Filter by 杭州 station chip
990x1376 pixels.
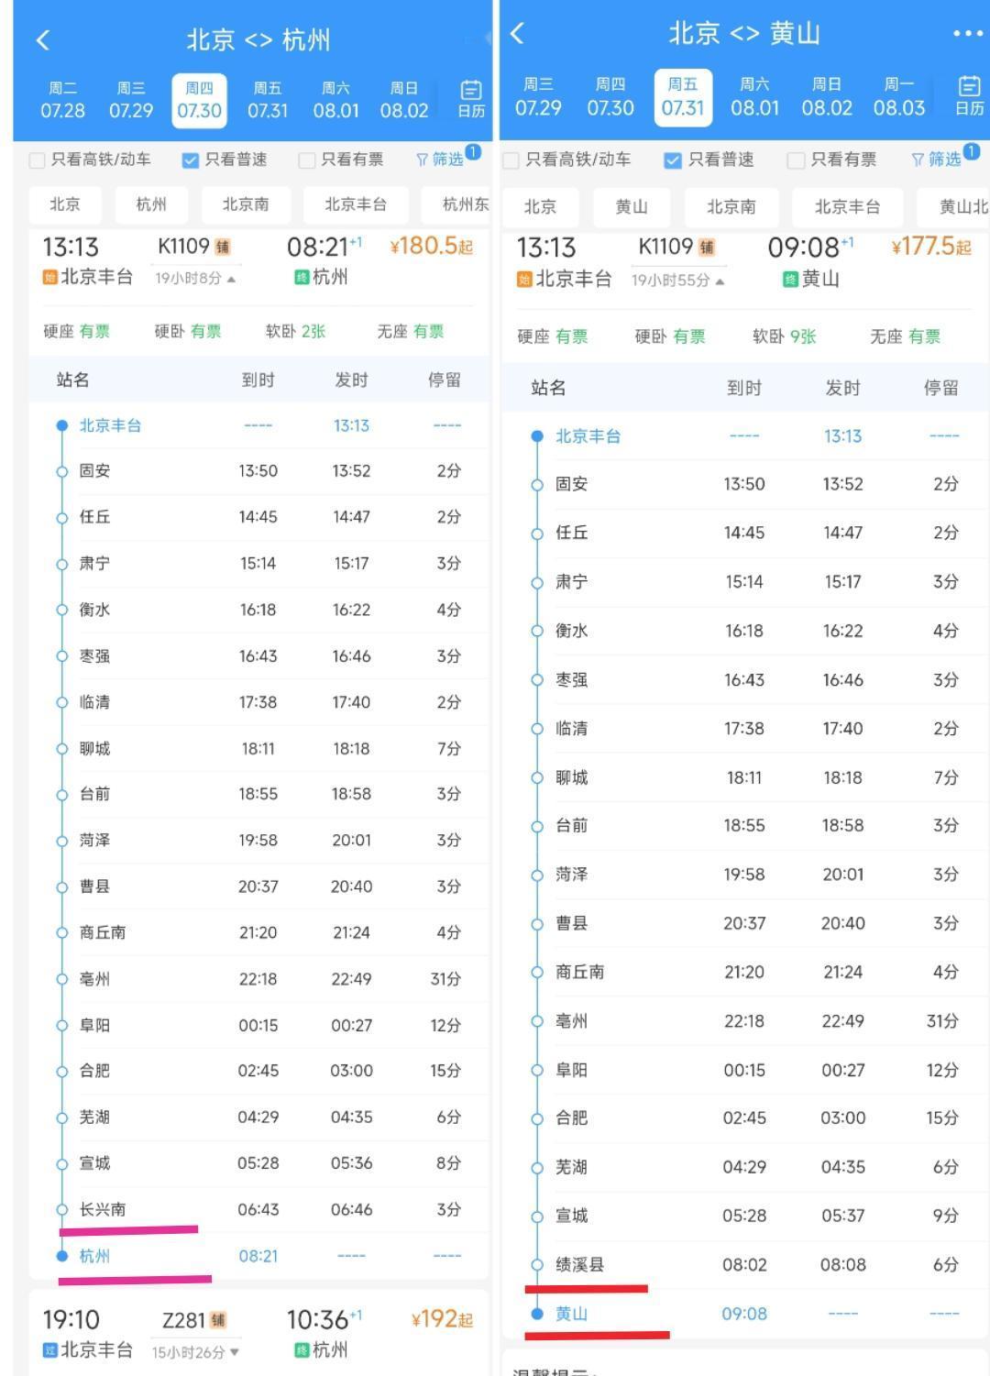click(x=151, y=204)
